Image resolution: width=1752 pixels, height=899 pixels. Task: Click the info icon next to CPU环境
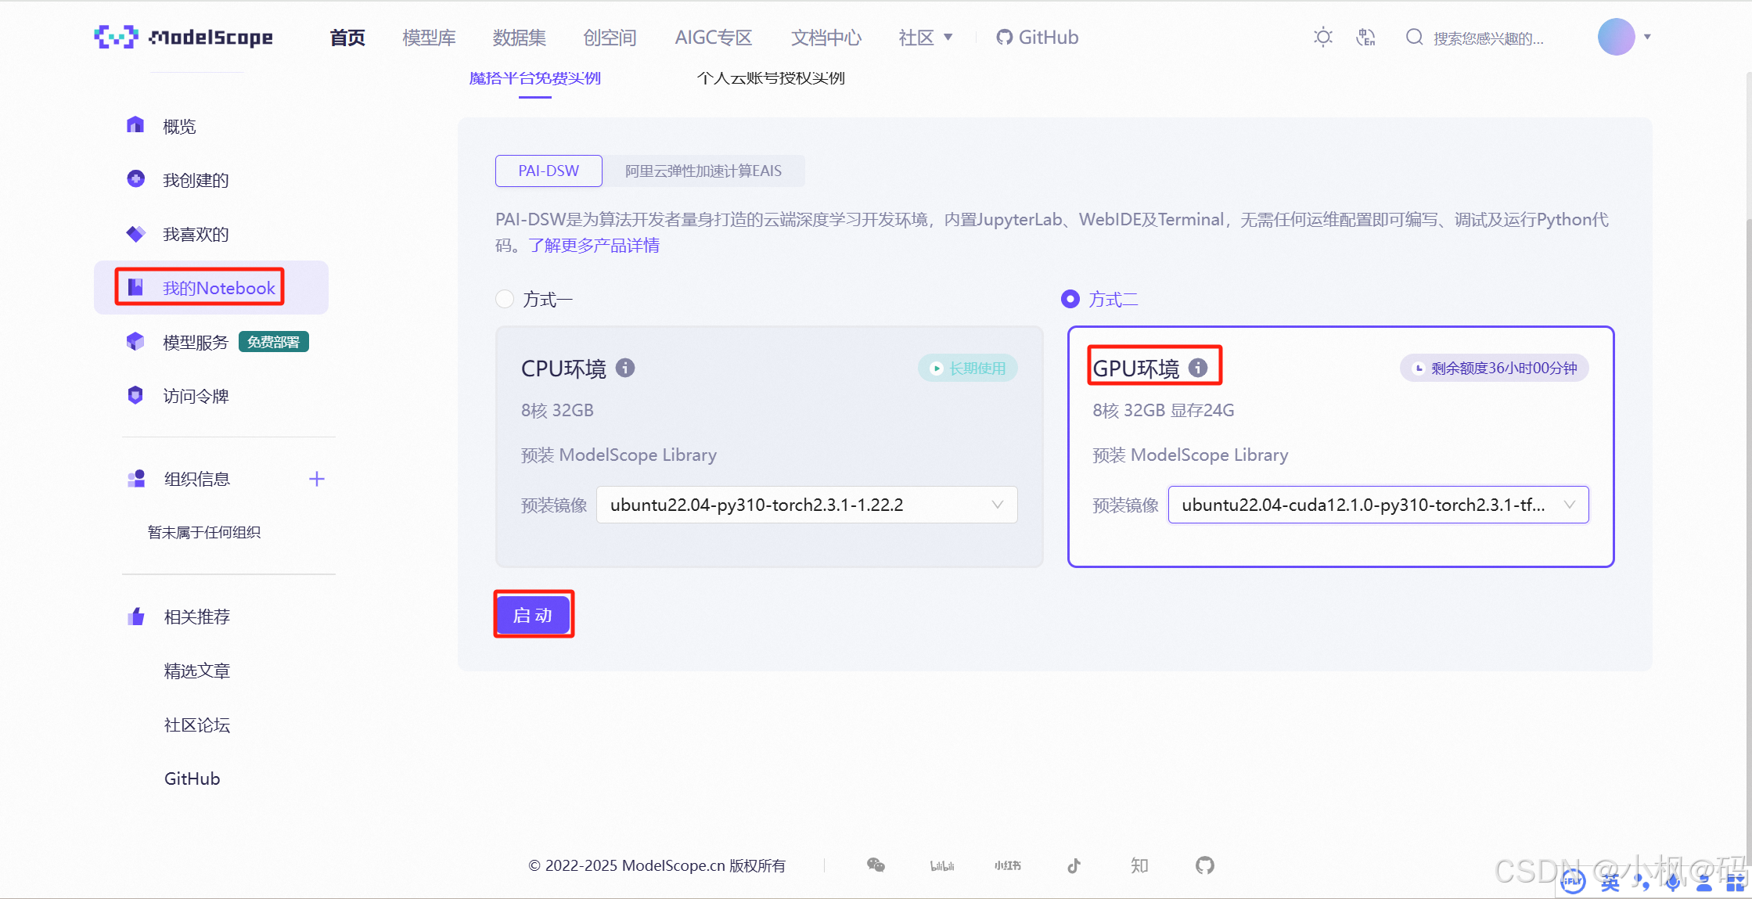(x=624, y=368)
